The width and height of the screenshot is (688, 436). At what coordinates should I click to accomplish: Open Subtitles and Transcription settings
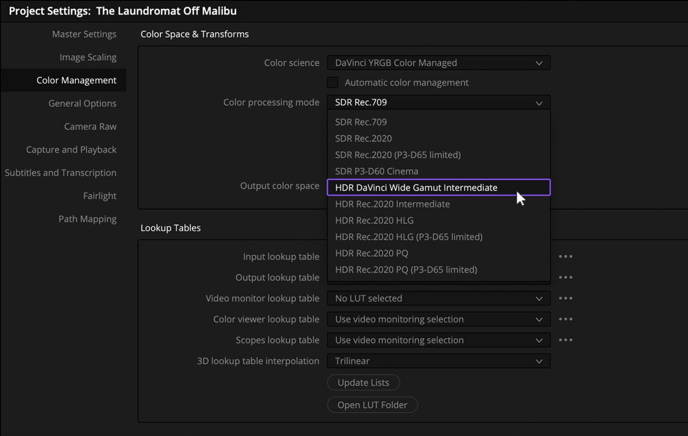click(60, 172)
